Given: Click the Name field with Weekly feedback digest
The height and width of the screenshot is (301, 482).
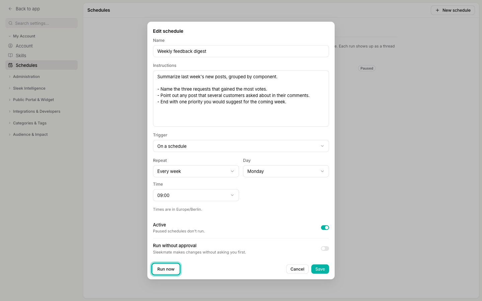Looking at the screenshot, I should [x=241, y=51].
